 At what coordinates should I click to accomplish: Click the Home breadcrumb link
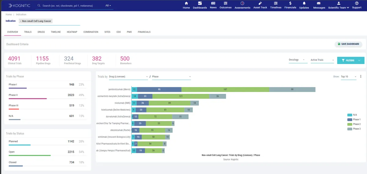pyautogui.click(x=9, y=14)
